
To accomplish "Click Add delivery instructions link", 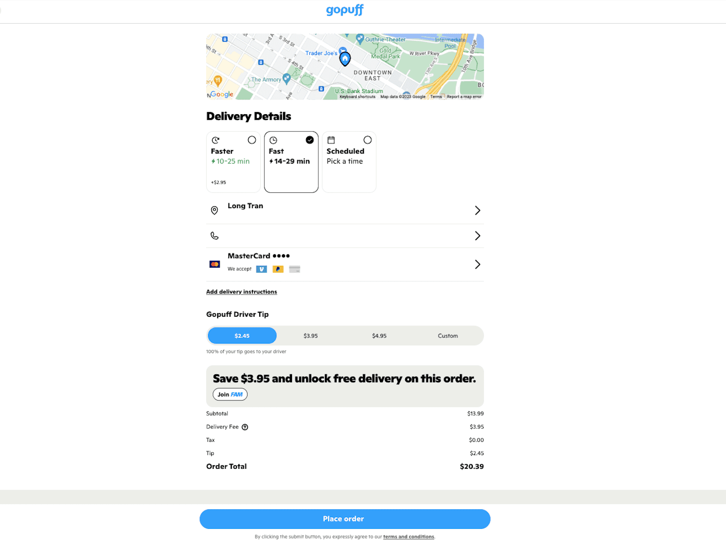I will pyautogui.click(x=241, y=291).
